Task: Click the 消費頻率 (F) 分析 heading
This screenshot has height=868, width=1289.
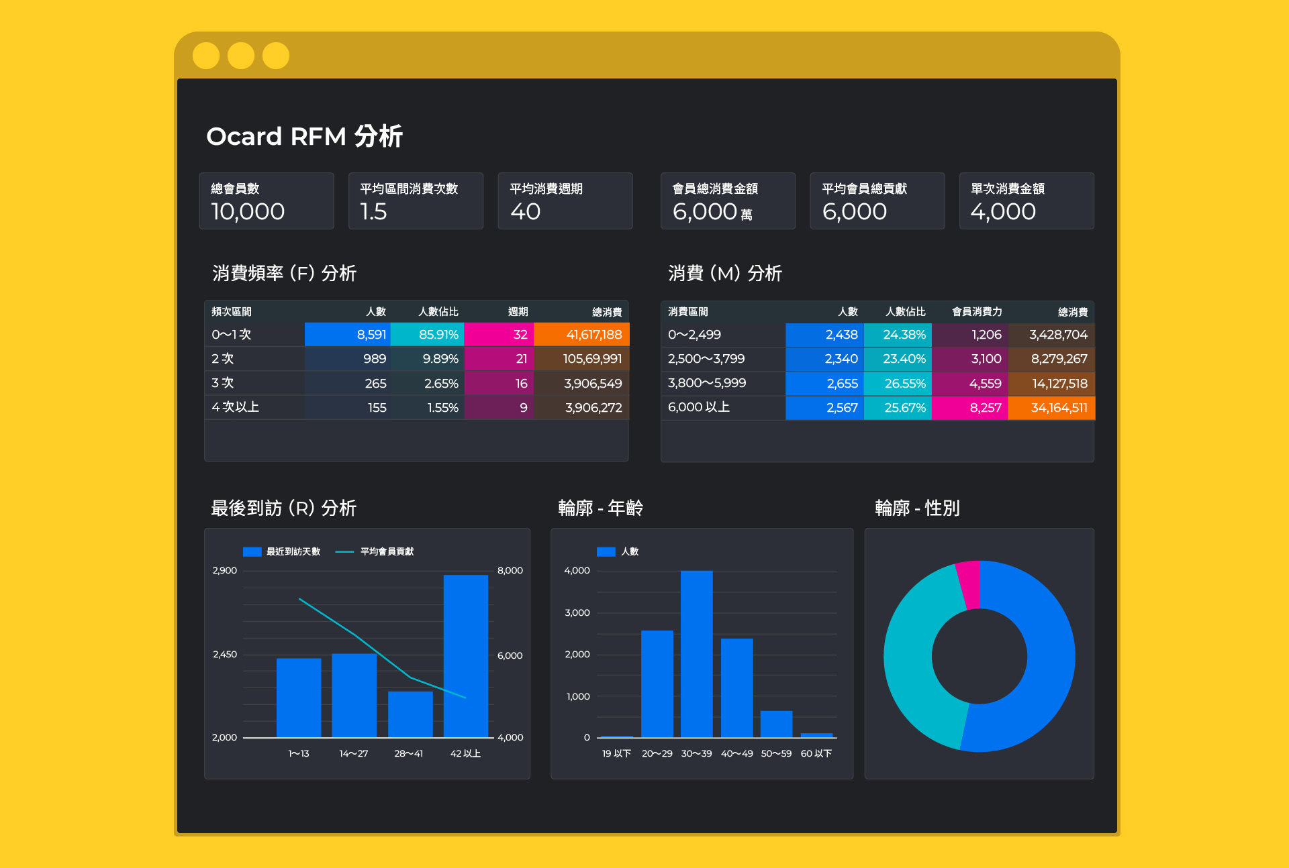Action: 284,273
